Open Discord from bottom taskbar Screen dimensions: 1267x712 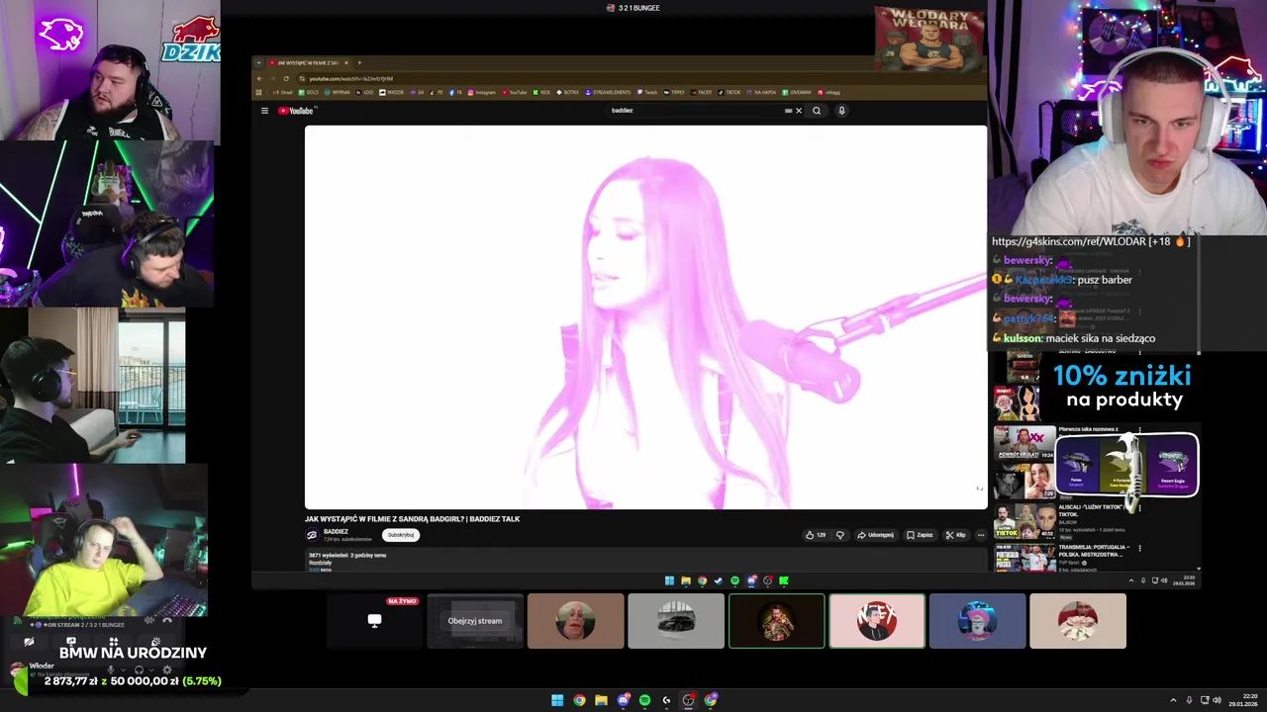623,700
